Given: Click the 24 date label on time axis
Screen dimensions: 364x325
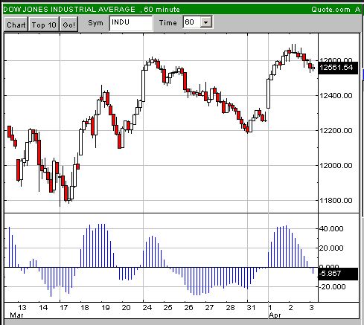Looking at the screenshot, I should tap(147, 308).
